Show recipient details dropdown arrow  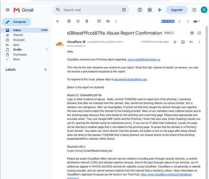click(x=85, y=46)
